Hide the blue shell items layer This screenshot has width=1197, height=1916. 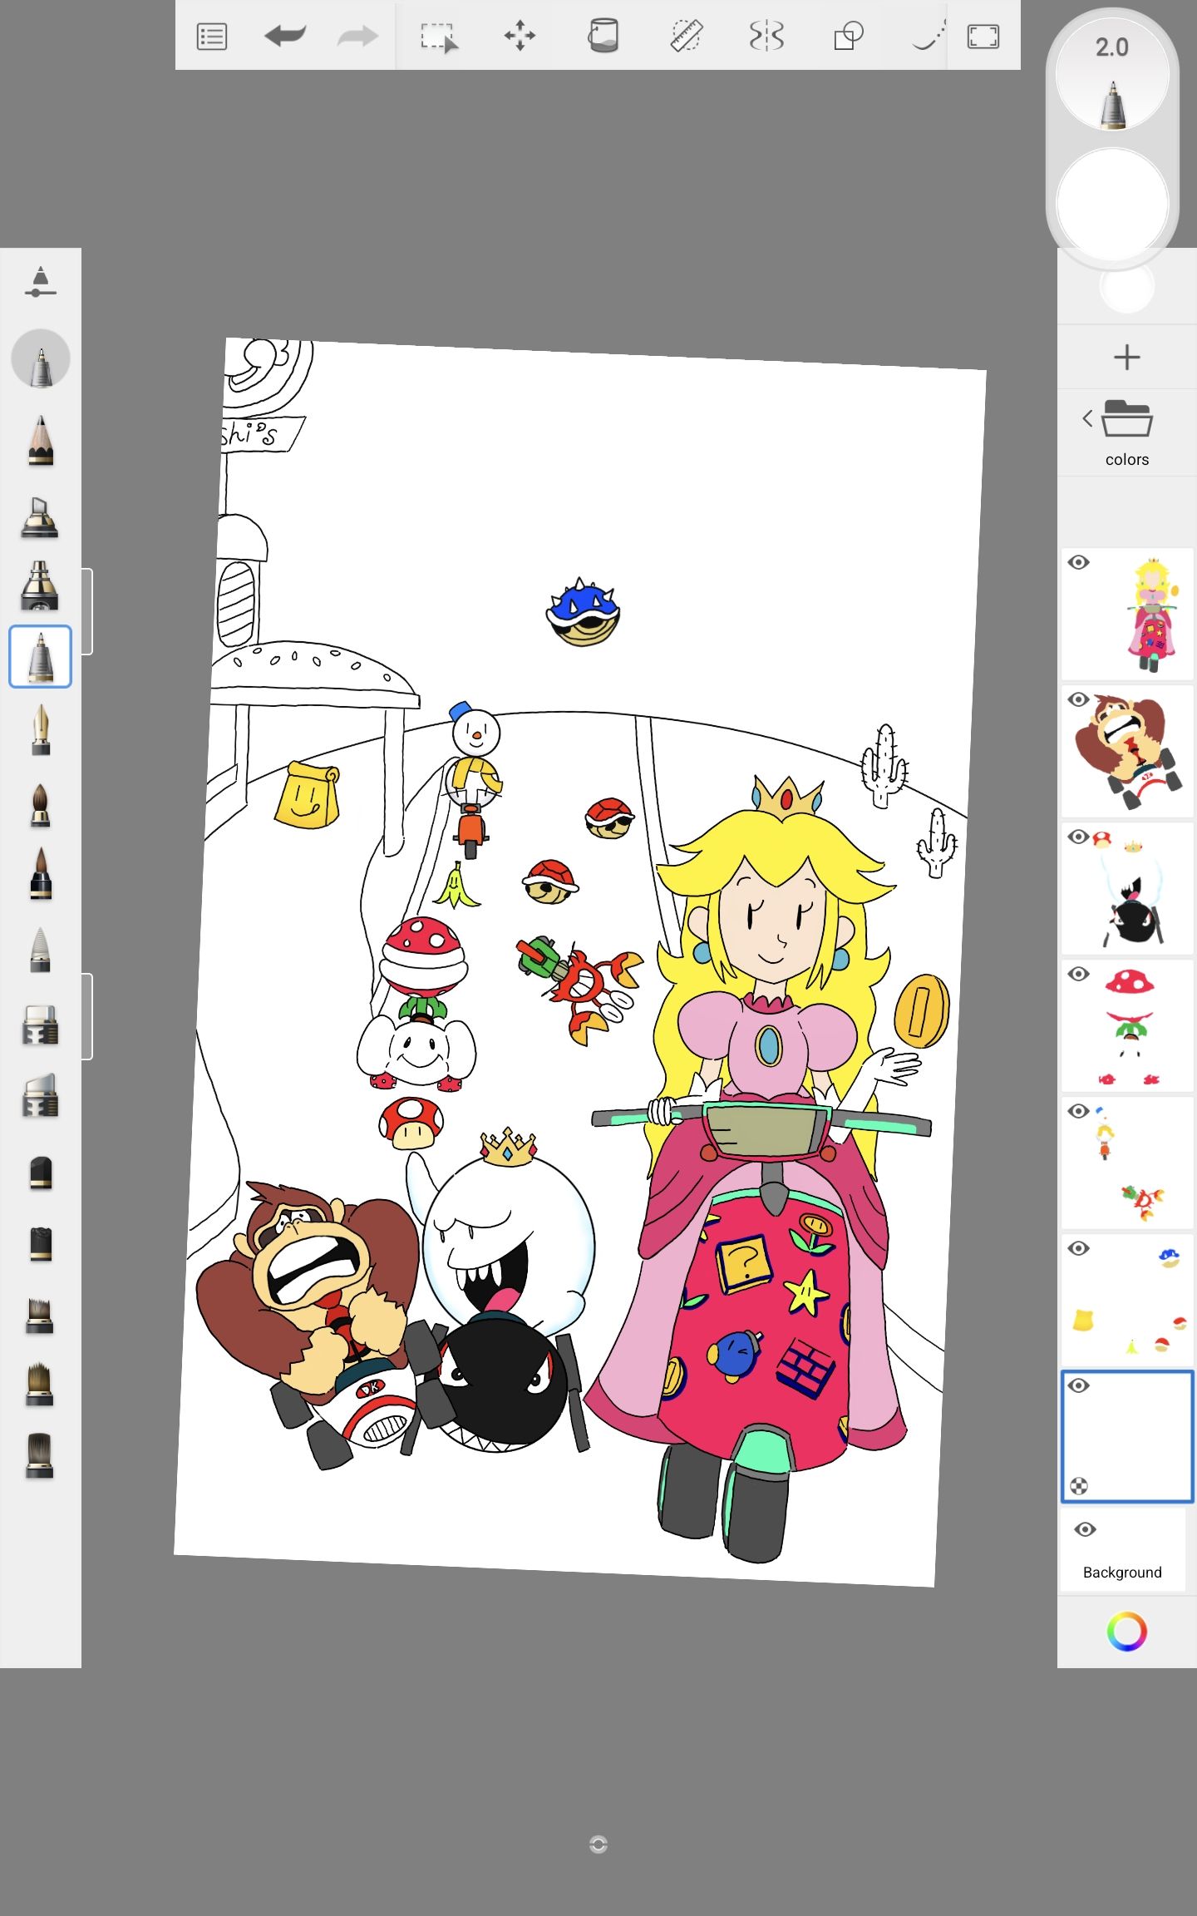click(x=1079, y=1248)
